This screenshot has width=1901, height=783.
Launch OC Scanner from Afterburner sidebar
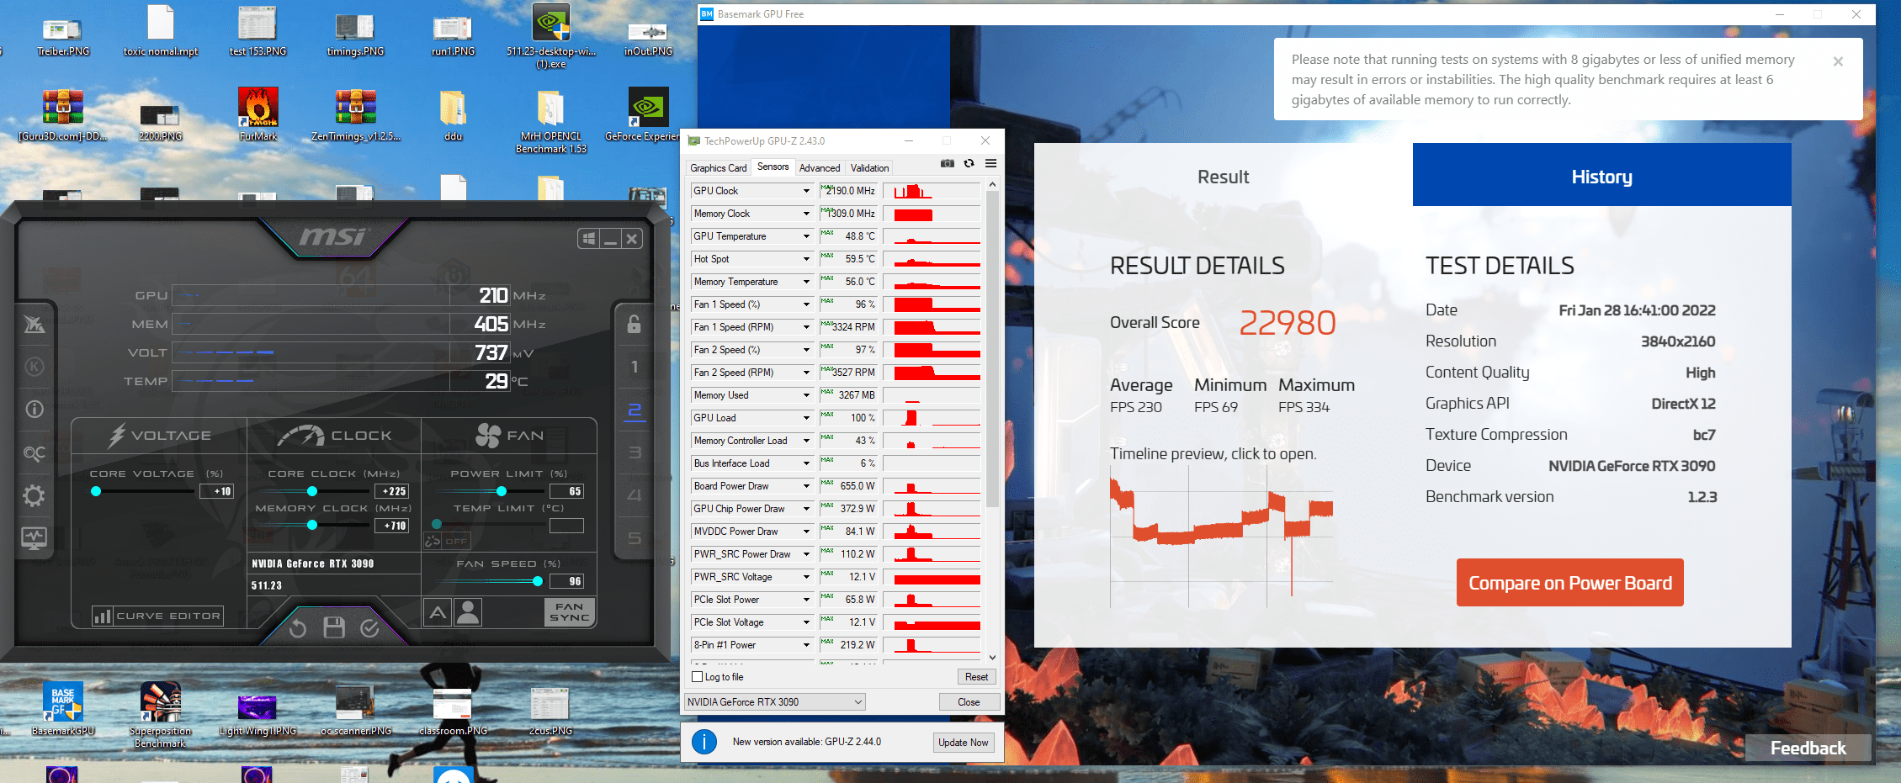click(x=35, y=453)
